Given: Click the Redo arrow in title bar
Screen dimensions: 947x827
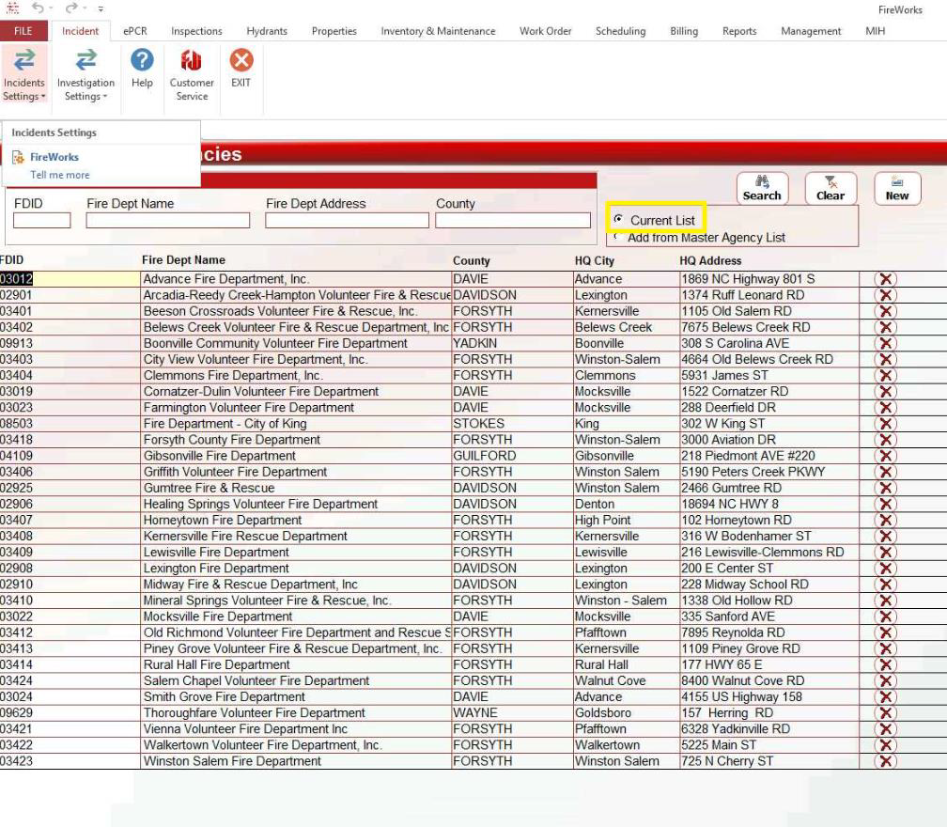Looking at the screenshot, I should pos(71,8).
